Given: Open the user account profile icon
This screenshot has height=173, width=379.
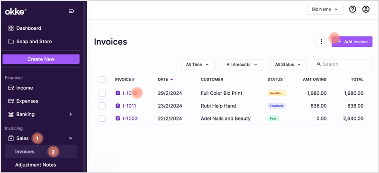Looking at the screenshot, I should pyautogui.click(x=366, y=9).
